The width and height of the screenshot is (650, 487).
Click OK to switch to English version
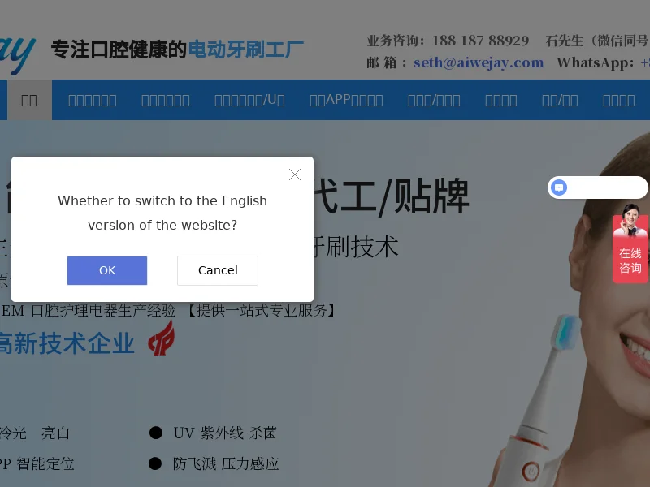(107, 270)
